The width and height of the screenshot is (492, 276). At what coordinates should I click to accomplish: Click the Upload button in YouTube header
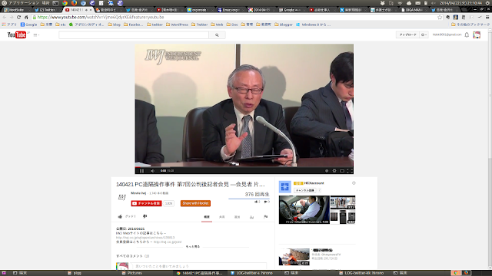tap(407, 34)
